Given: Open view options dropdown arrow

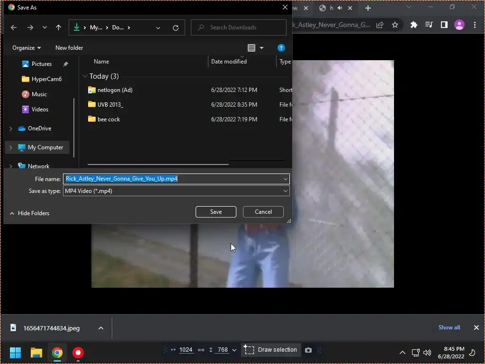Looking at the screenshot, I should coord(261,48).
